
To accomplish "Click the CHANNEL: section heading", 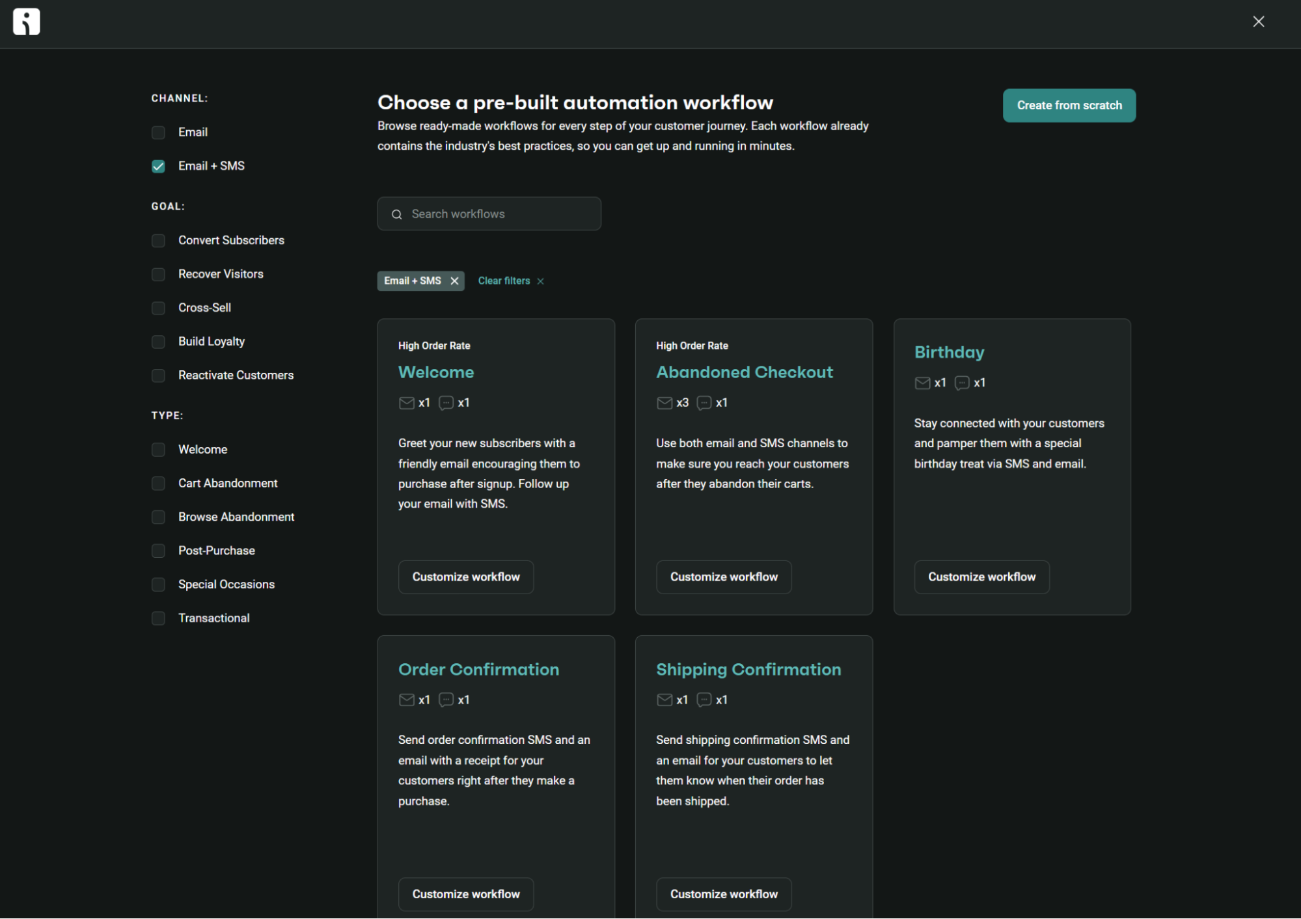I will (180, 98).
